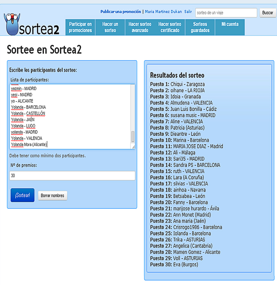Image resolution: width=277 pixels, height=285 pixels.
Task: Click Publicar una promoción link
Action: [121, 12]
